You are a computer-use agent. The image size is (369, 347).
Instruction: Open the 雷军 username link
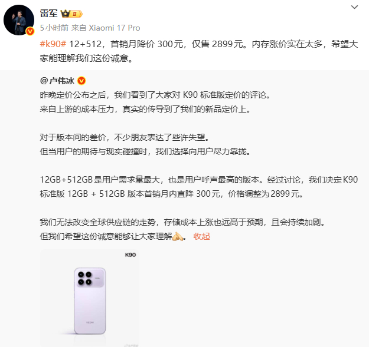[x=48, y=14]
